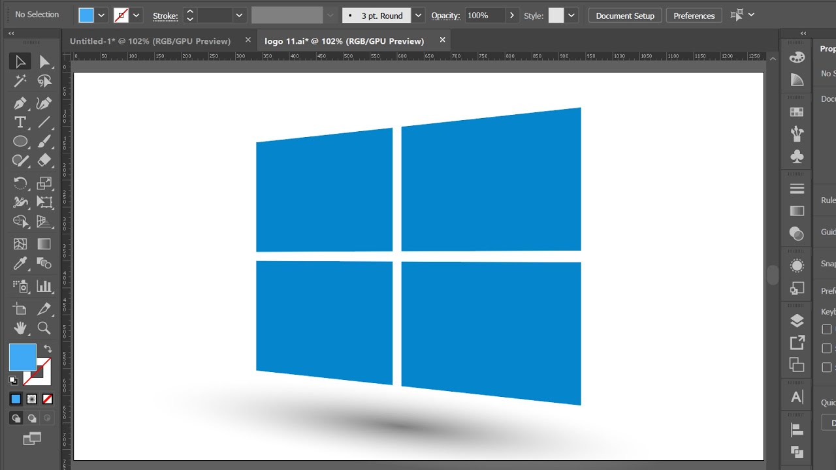Select the Hand tool

tap(20, 328)
